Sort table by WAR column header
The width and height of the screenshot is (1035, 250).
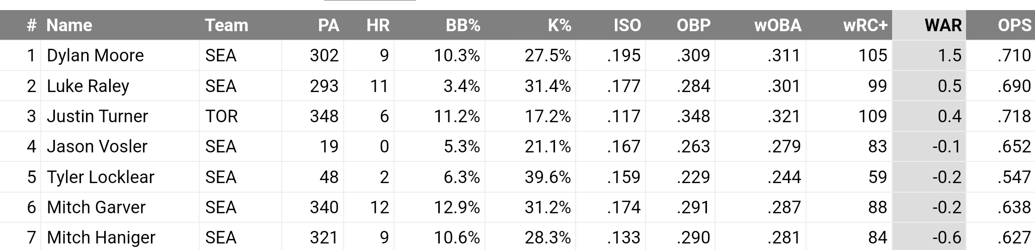point(942,25)
